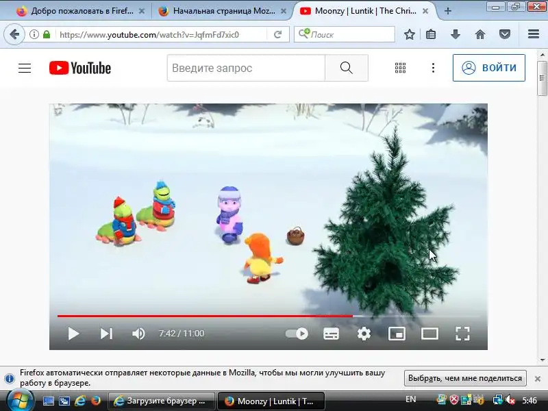The image size is (548, 411).
Task: Open Windows Start menu
Action: 19,401
